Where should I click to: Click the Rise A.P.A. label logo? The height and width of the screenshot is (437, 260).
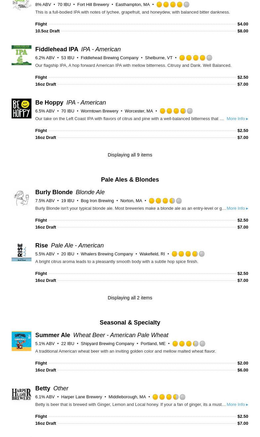pos(22,252)
